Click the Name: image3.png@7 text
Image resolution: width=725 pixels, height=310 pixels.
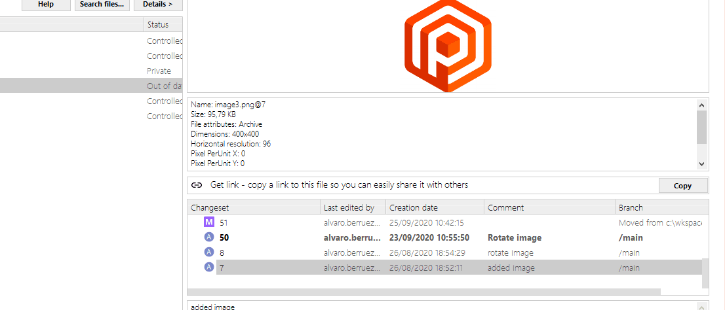click(x=228, y=105)
